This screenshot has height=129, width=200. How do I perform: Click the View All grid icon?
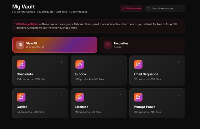click(20, 45)
